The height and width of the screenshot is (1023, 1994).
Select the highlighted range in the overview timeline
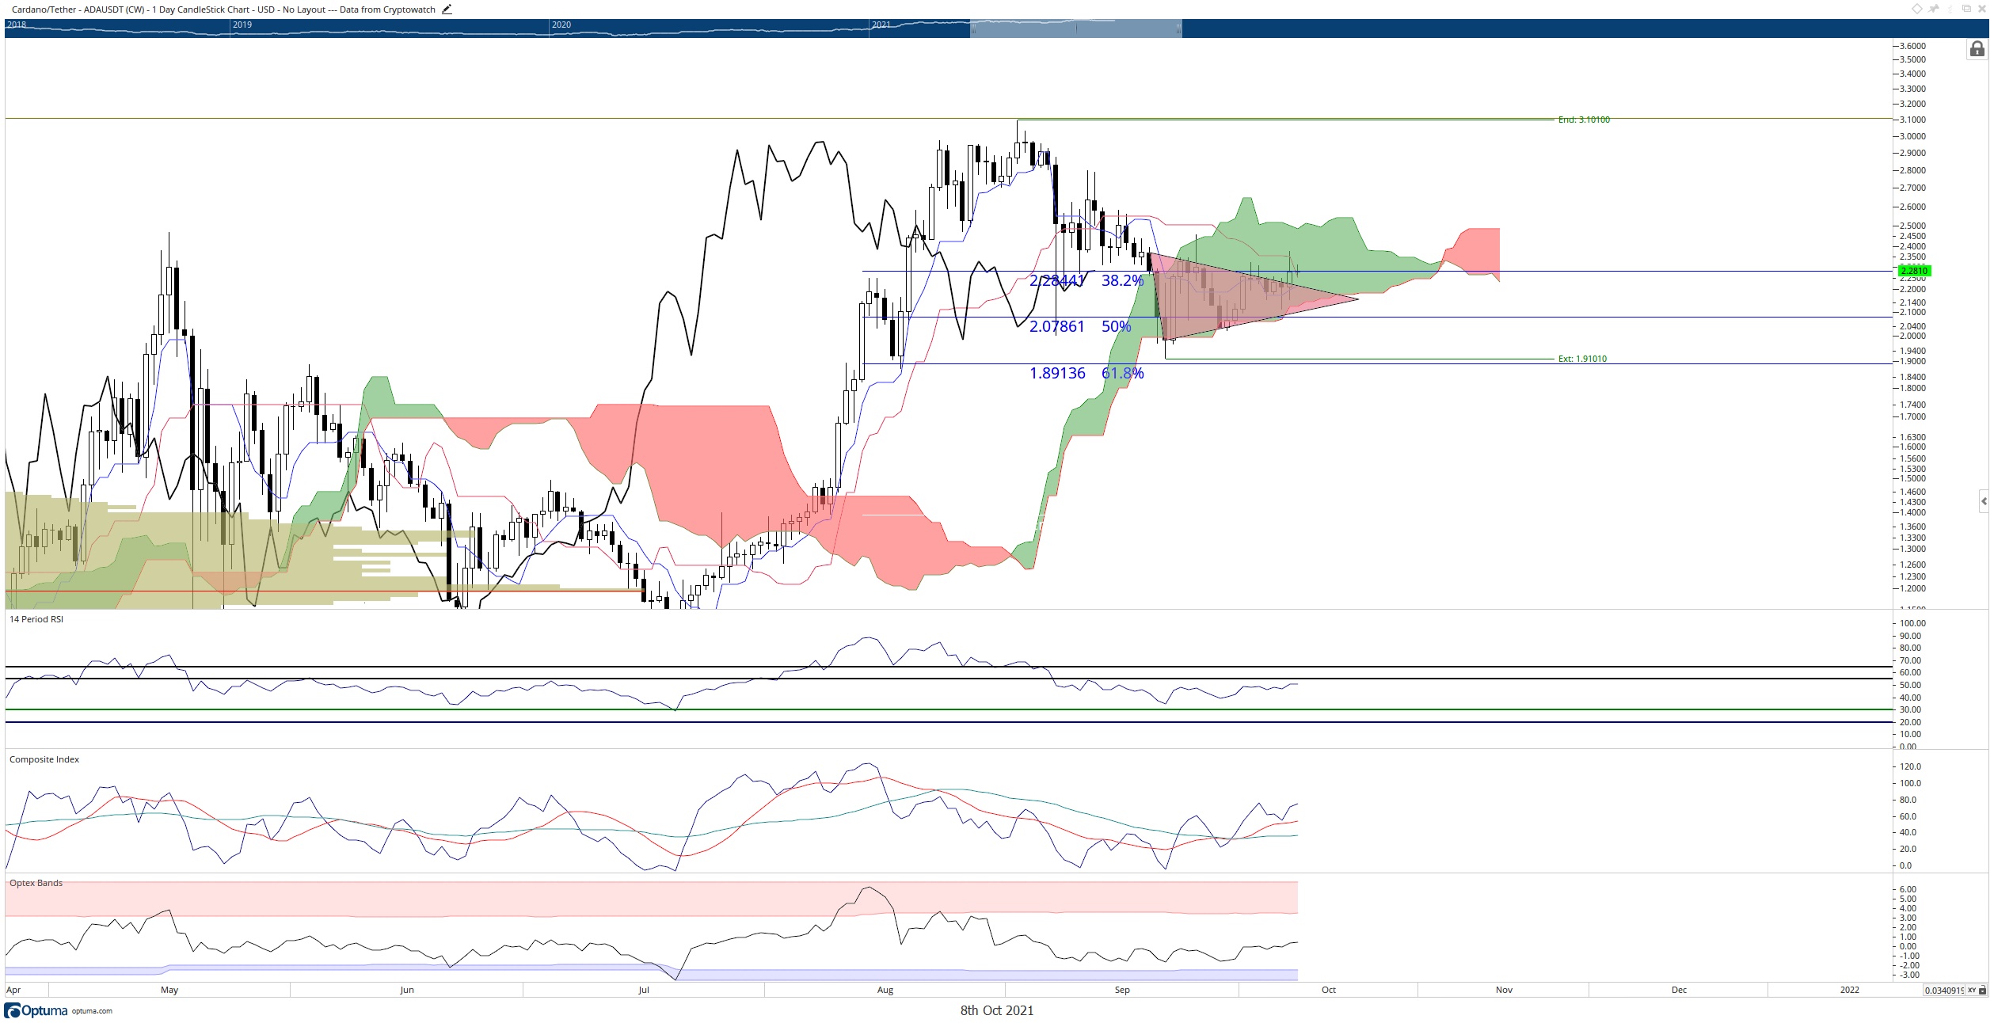1075,29
